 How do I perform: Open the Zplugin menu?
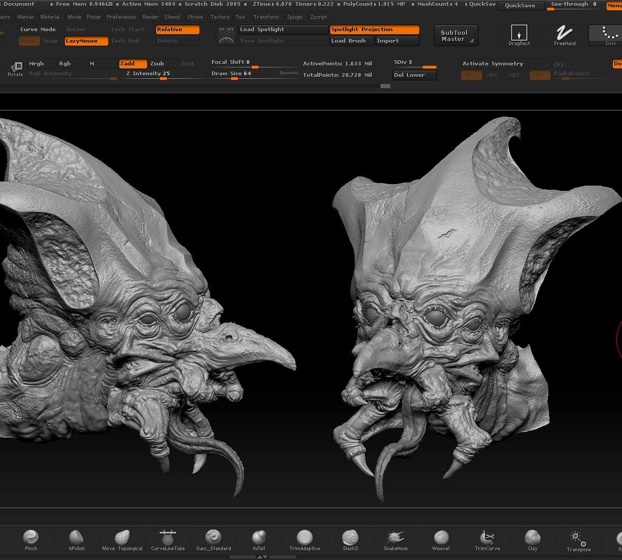pos(295,17)
